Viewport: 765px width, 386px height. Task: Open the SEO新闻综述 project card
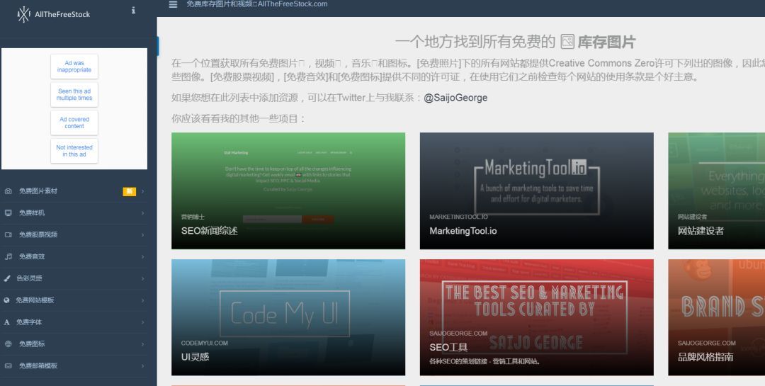[x=288, y=191]
